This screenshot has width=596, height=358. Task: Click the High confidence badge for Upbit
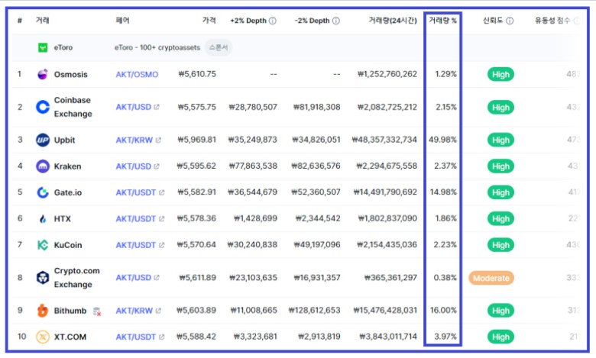(500, 140)
